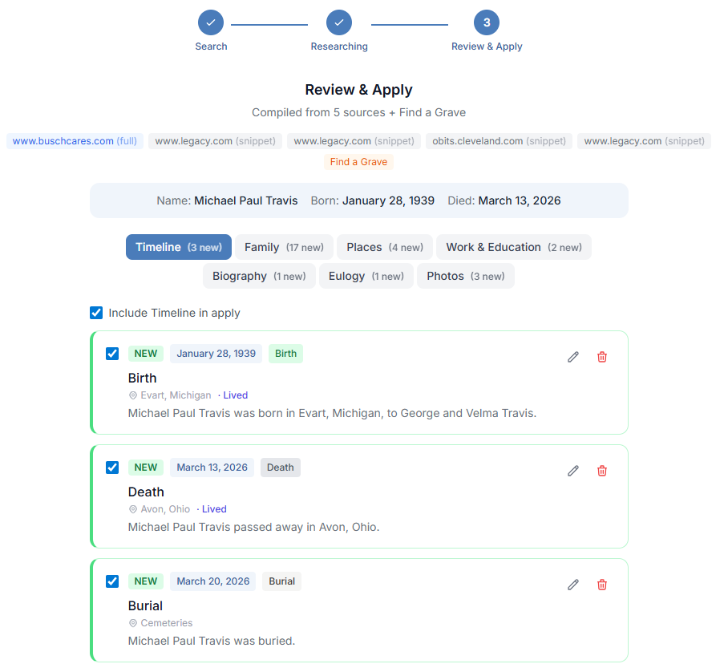Open the www.buschcares.com full source

pyautogui.click(x=75, y=141)
